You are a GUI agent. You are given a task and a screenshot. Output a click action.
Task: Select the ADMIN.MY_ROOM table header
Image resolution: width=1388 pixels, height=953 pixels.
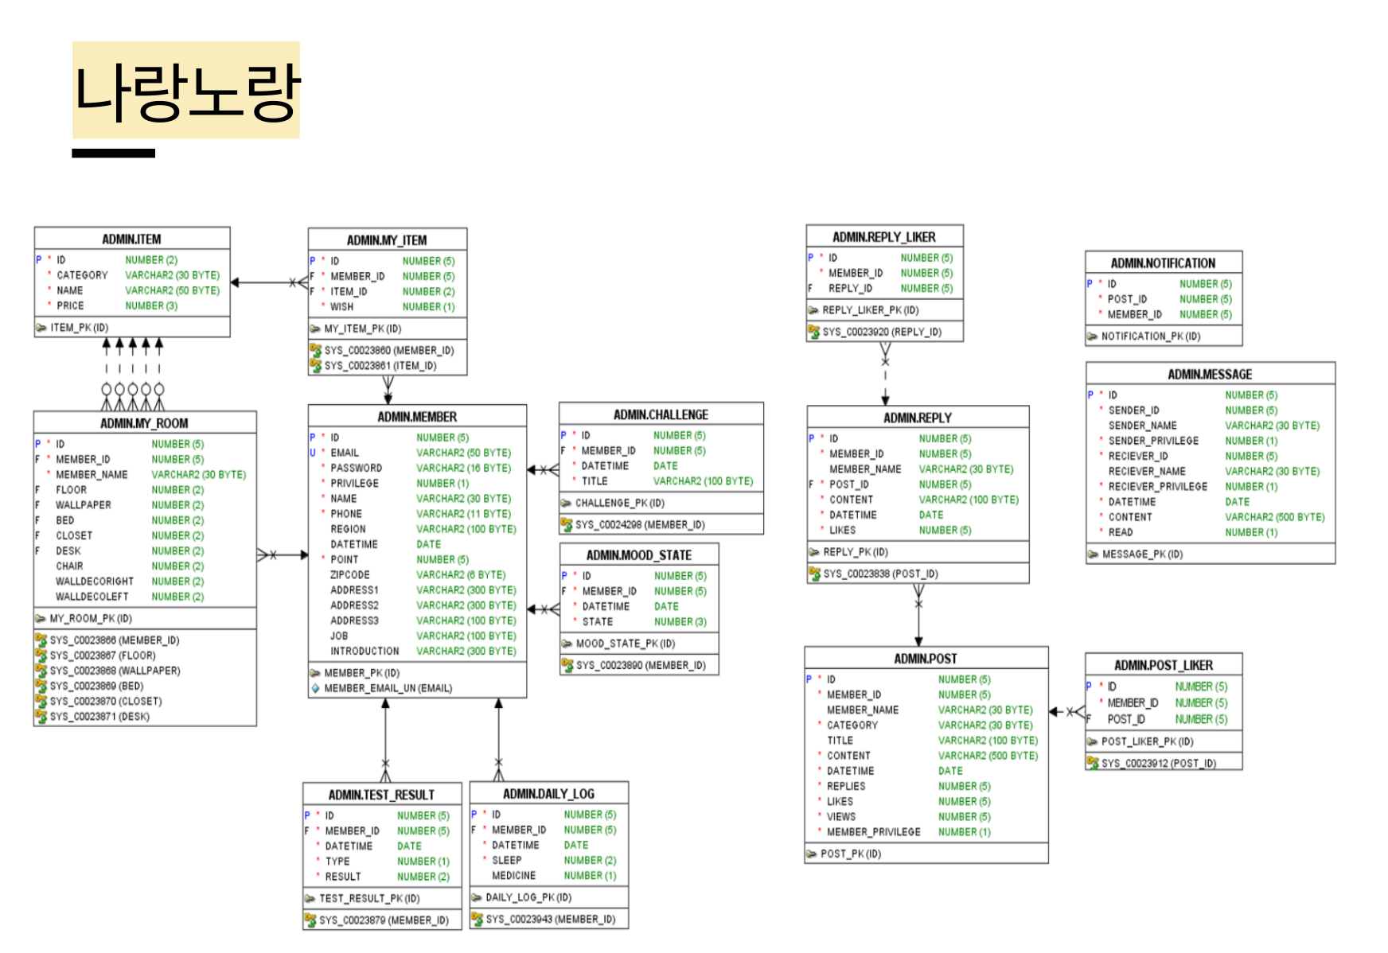point(145,423)
